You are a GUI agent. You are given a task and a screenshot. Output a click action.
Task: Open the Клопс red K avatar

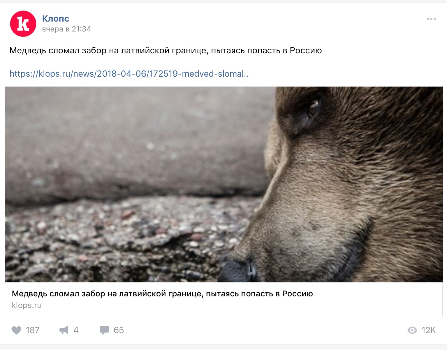click(x=23, y=24)
